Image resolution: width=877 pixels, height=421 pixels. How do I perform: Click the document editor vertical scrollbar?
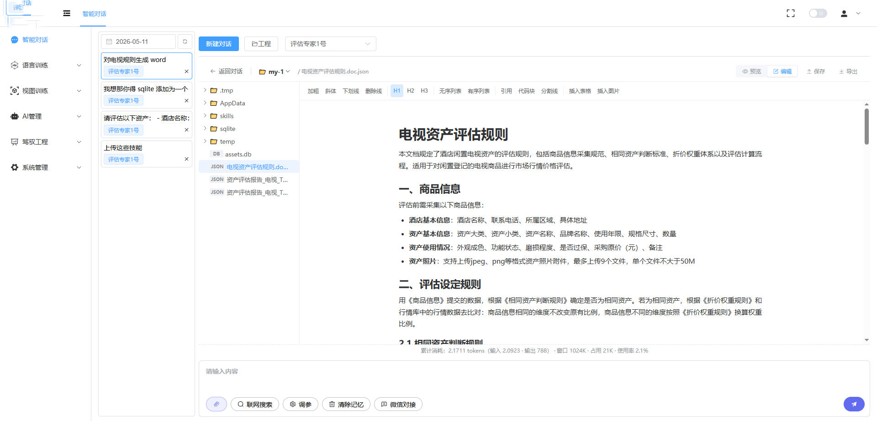pyautogui.click(x=866, y=126)
